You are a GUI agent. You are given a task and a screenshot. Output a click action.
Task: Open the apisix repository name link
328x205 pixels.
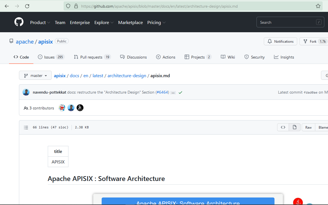click(x=46, y=42)
